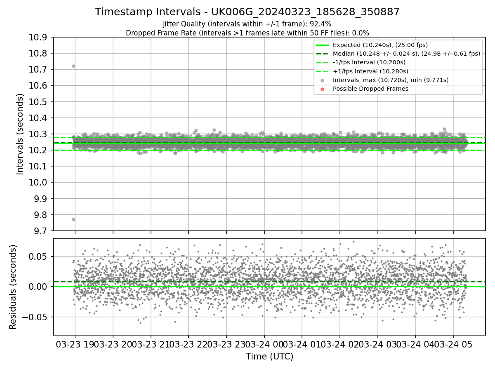Viewport: 495px width, 371px height.
Task: Click the gray dot marker next to 'Intervals, max'
Action: (x=322, y=80)
